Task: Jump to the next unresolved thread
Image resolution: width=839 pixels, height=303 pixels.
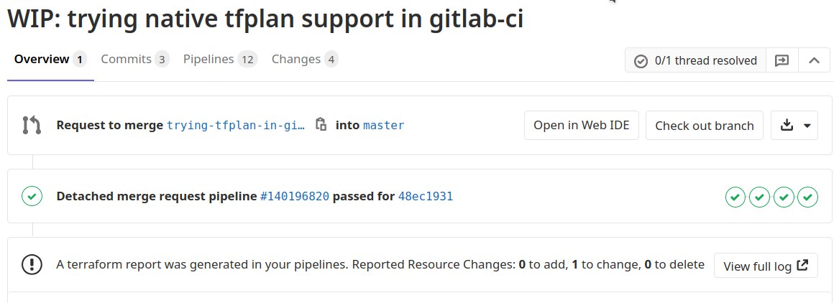Action: [781, 60]
